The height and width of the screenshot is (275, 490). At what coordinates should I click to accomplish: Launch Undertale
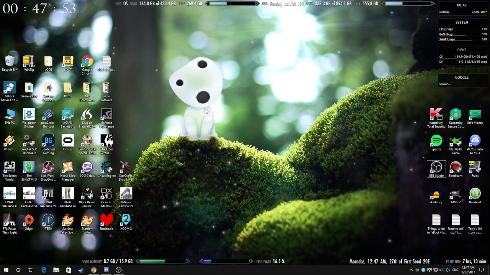(x=106, y=222)
